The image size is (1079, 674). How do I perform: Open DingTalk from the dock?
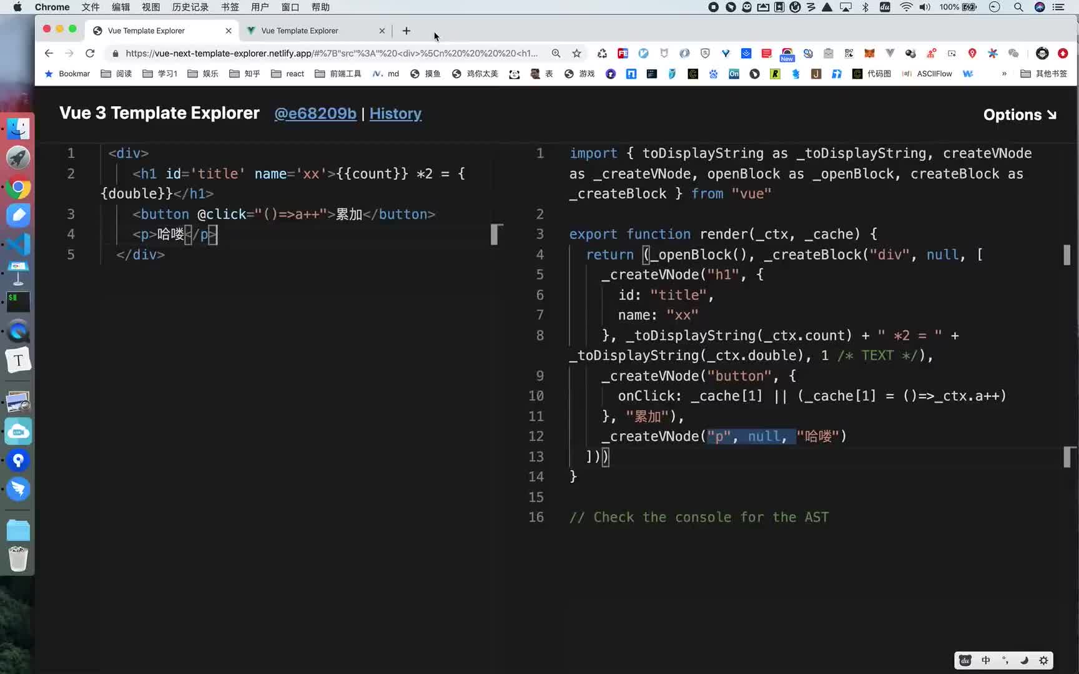click(18, 489)
